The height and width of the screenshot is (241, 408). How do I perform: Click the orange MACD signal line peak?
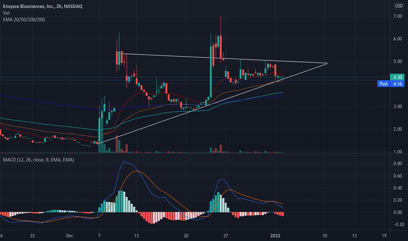click(x=137, y=171)
